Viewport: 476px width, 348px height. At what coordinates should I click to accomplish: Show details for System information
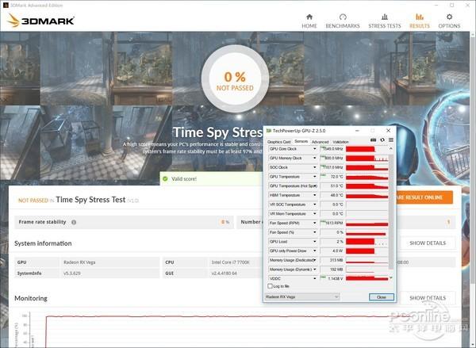[x=428, y=243]
